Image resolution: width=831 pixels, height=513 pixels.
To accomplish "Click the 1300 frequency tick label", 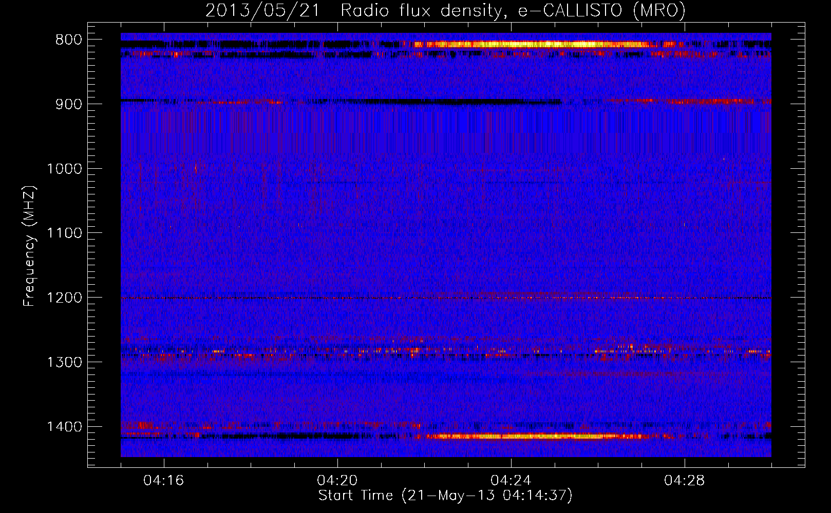I will coord(65,362).
